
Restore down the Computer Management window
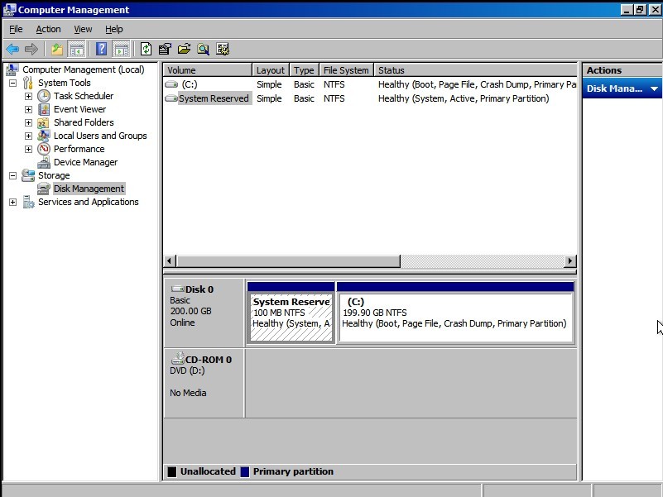[640, 10]
